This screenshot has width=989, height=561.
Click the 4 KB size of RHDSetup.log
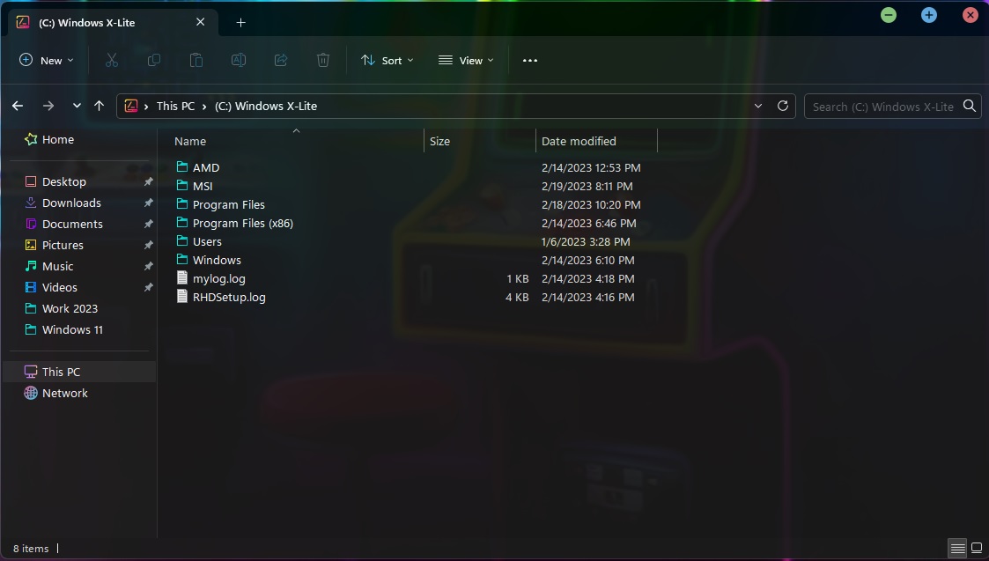point(517,297)
